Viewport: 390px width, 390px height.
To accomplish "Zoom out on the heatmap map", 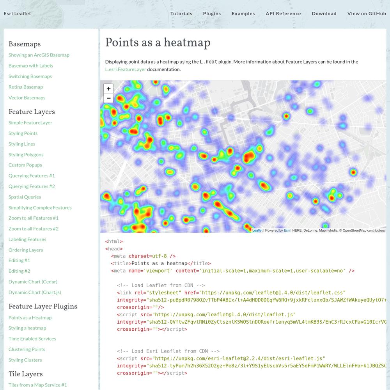I will click(108, 98).
